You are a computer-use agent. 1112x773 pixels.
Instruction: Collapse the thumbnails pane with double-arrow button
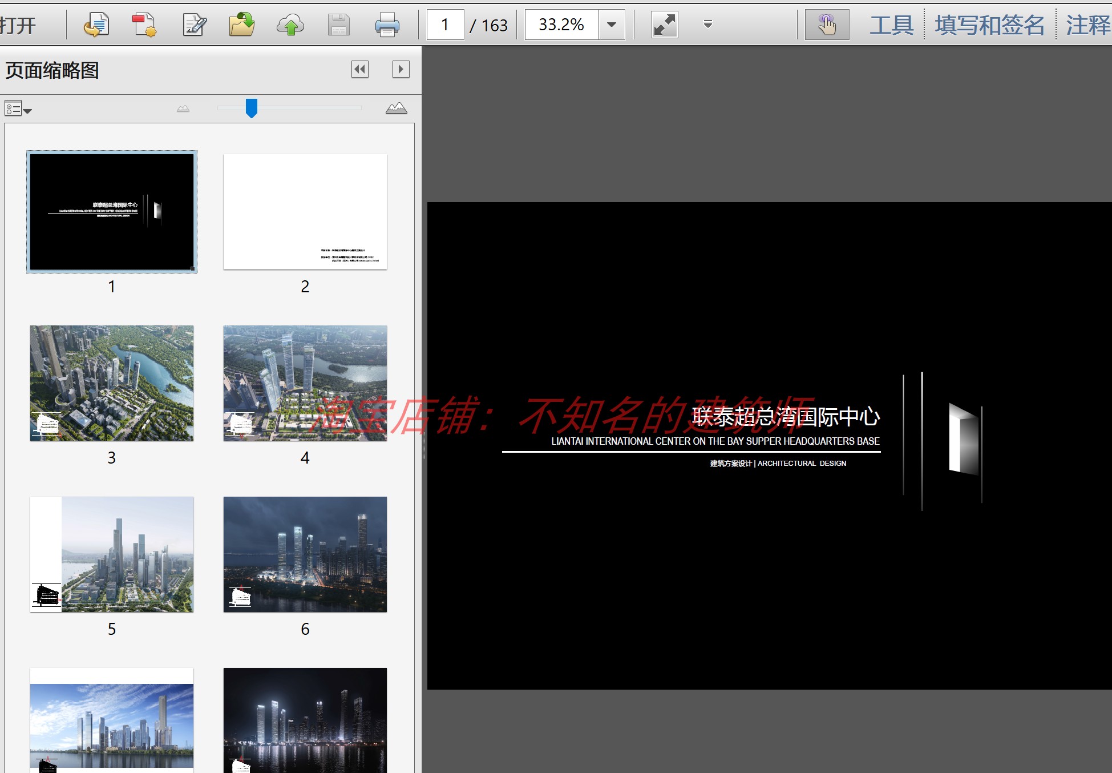(360, 69)
